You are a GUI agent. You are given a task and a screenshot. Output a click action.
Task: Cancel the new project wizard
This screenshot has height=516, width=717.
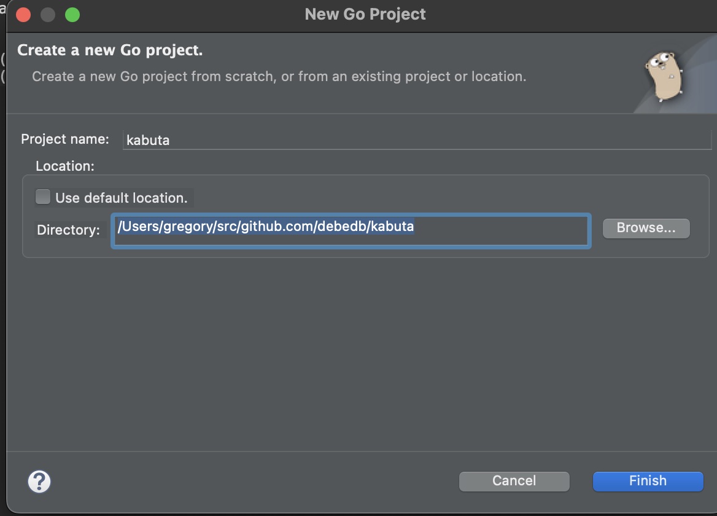coord(514,481)
